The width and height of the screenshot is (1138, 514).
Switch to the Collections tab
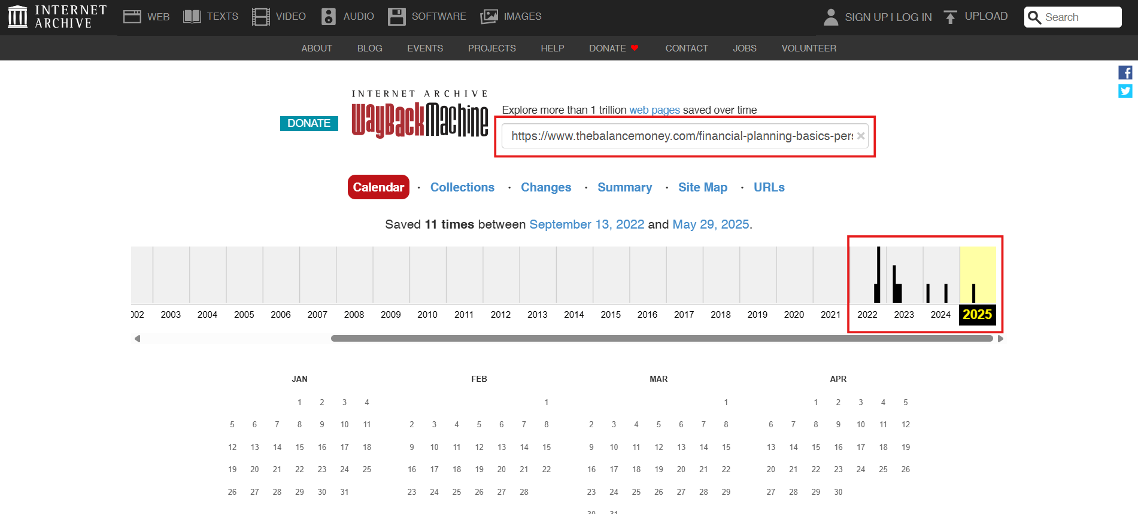point(462,187)
